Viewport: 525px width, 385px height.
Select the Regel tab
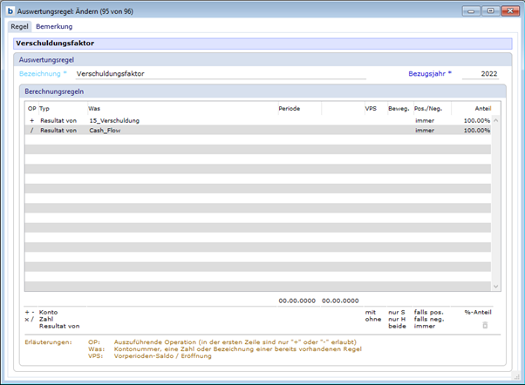pyautogui.click(x=19, y=27)
